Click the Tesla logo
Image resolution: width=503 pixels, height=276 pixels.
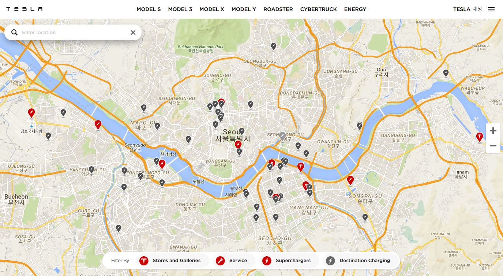(24, 9)
